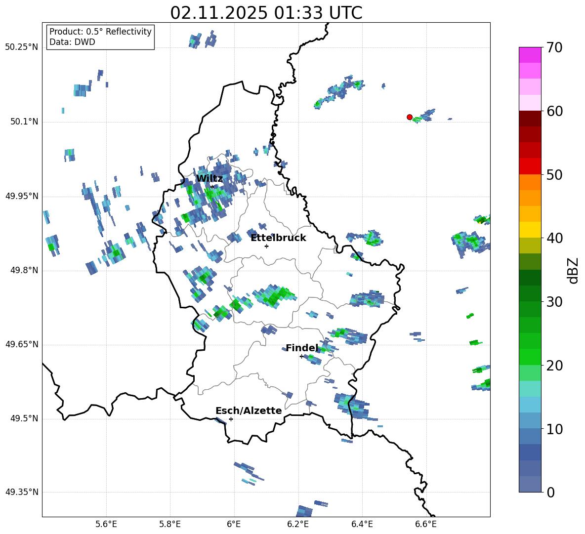Click the timestamp title above the map

pyautogui.click(x=266, y=13)
